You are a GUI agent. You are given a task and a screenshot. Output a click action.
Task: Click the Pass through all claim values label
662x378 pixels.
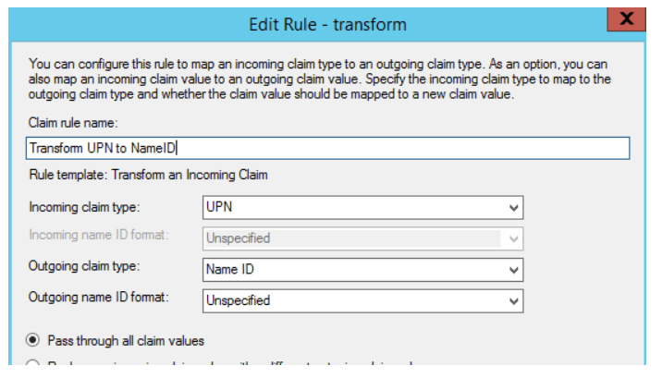point(126,340)
